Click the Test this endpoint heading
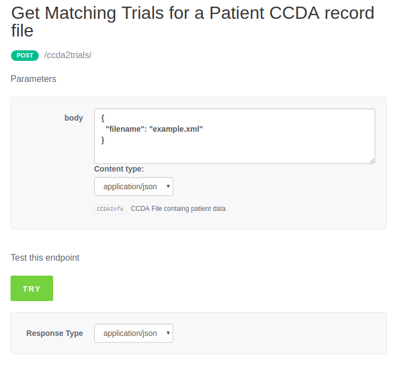 click(45, 257)
